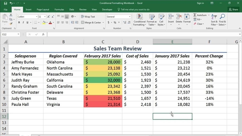Toggle align text left
The height and width of the screenshot is (136, 242).
(58, 22)
